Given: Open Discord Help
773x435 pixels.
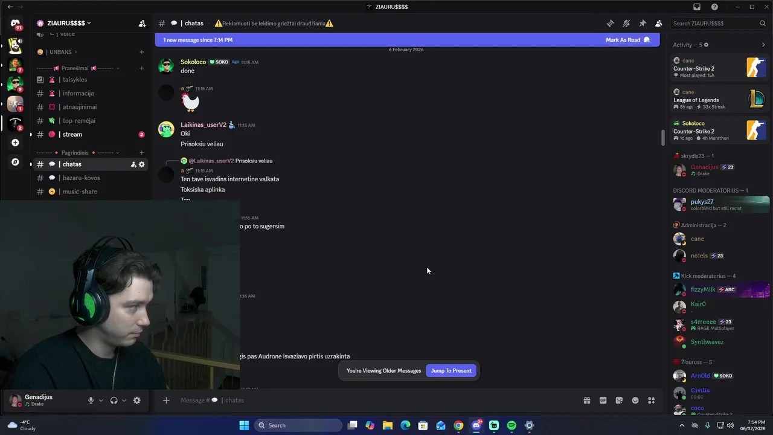Looking at the screenshot, I should [715, 7].
